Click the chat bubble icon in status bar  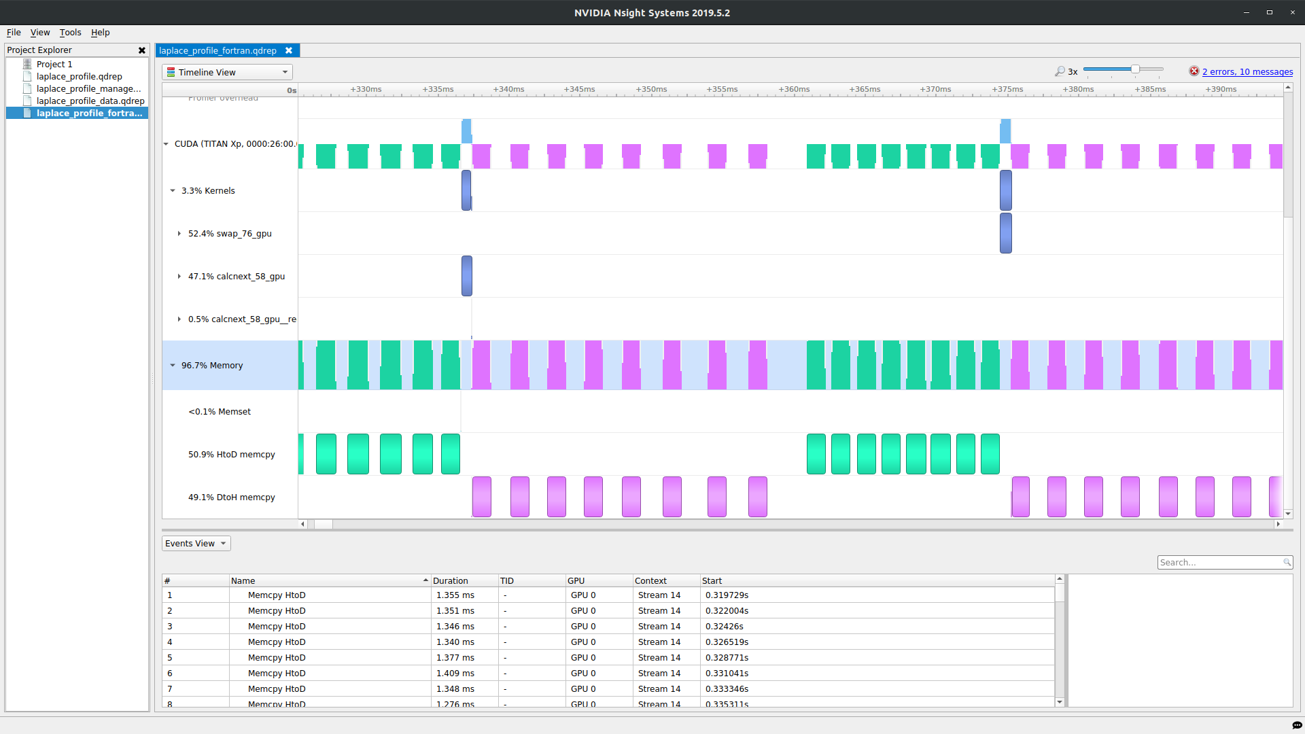pos(1296,725)
